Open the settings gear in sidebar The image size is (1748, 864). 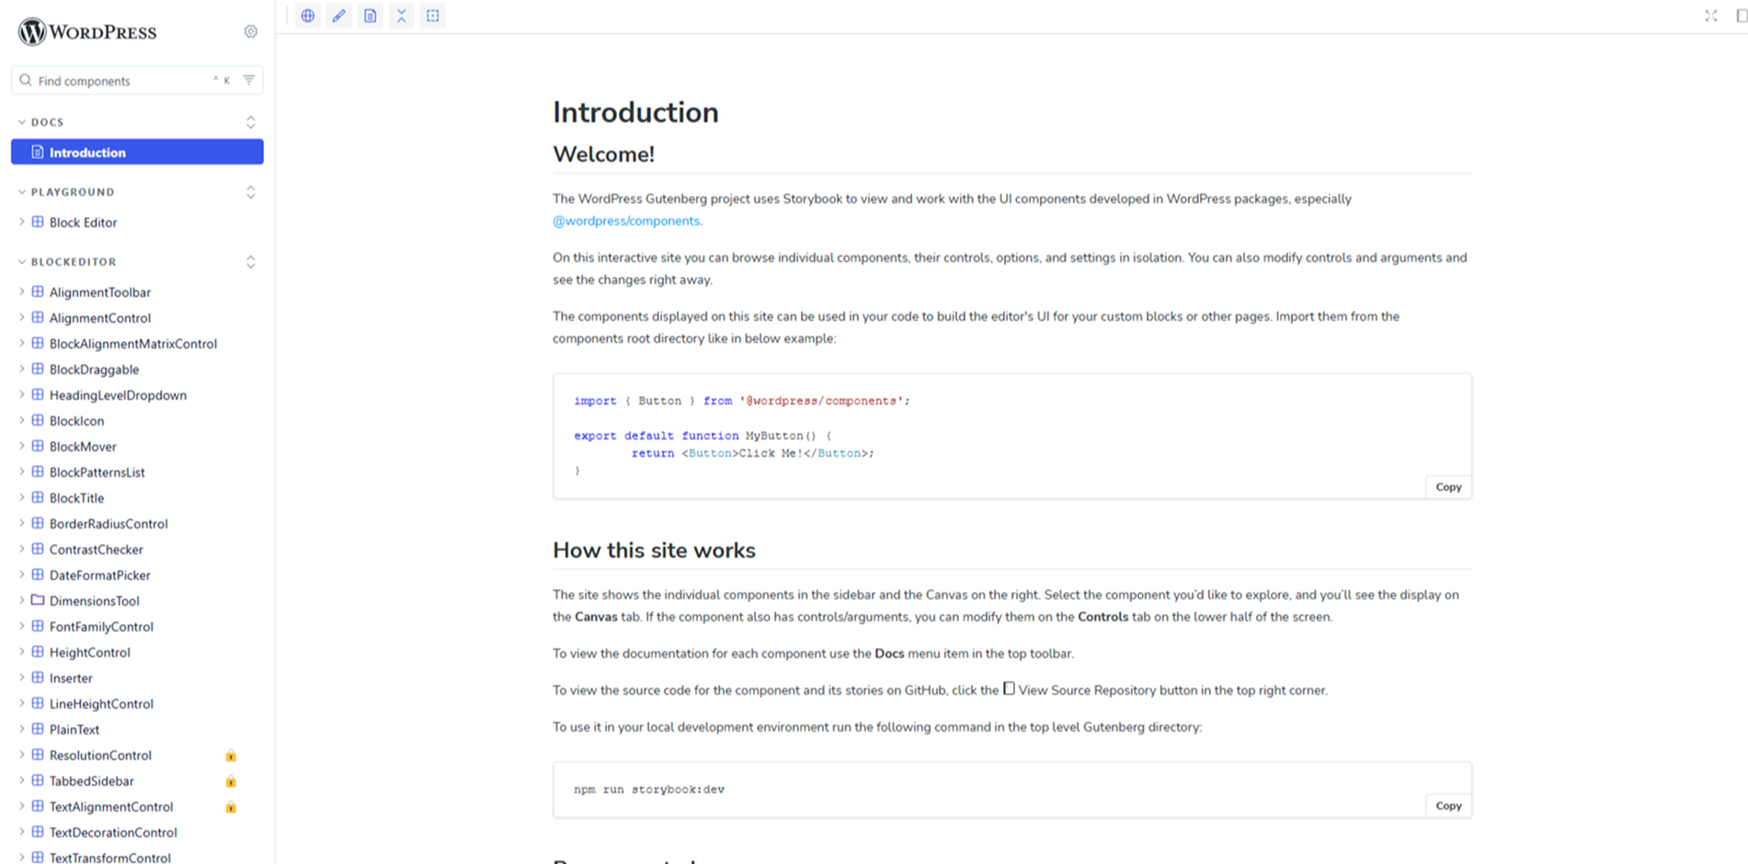pyautogui.click(x=251, y=31)
